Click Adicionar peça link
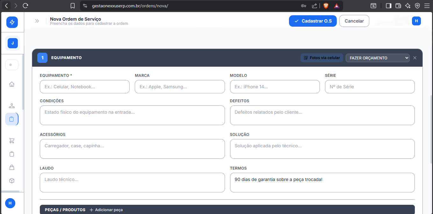The width and height of the screenshot is (433, 214). pyautogui.click(x=106, y=210)
